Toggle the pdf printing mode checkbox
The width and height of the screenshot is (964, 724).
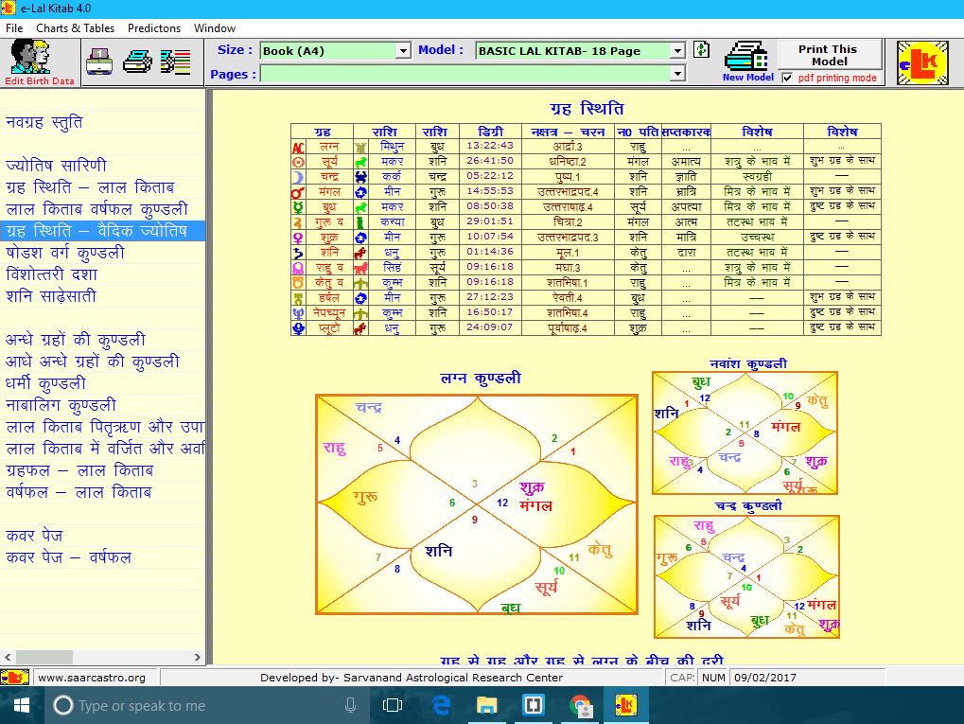[x=787, y=78]
